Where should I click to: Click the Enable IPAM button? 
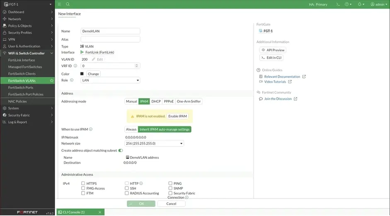click(x=177, y=116)
